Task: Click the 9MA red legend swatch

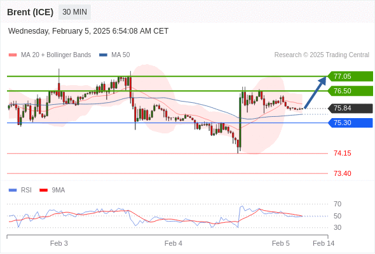Action: [43, 190]
